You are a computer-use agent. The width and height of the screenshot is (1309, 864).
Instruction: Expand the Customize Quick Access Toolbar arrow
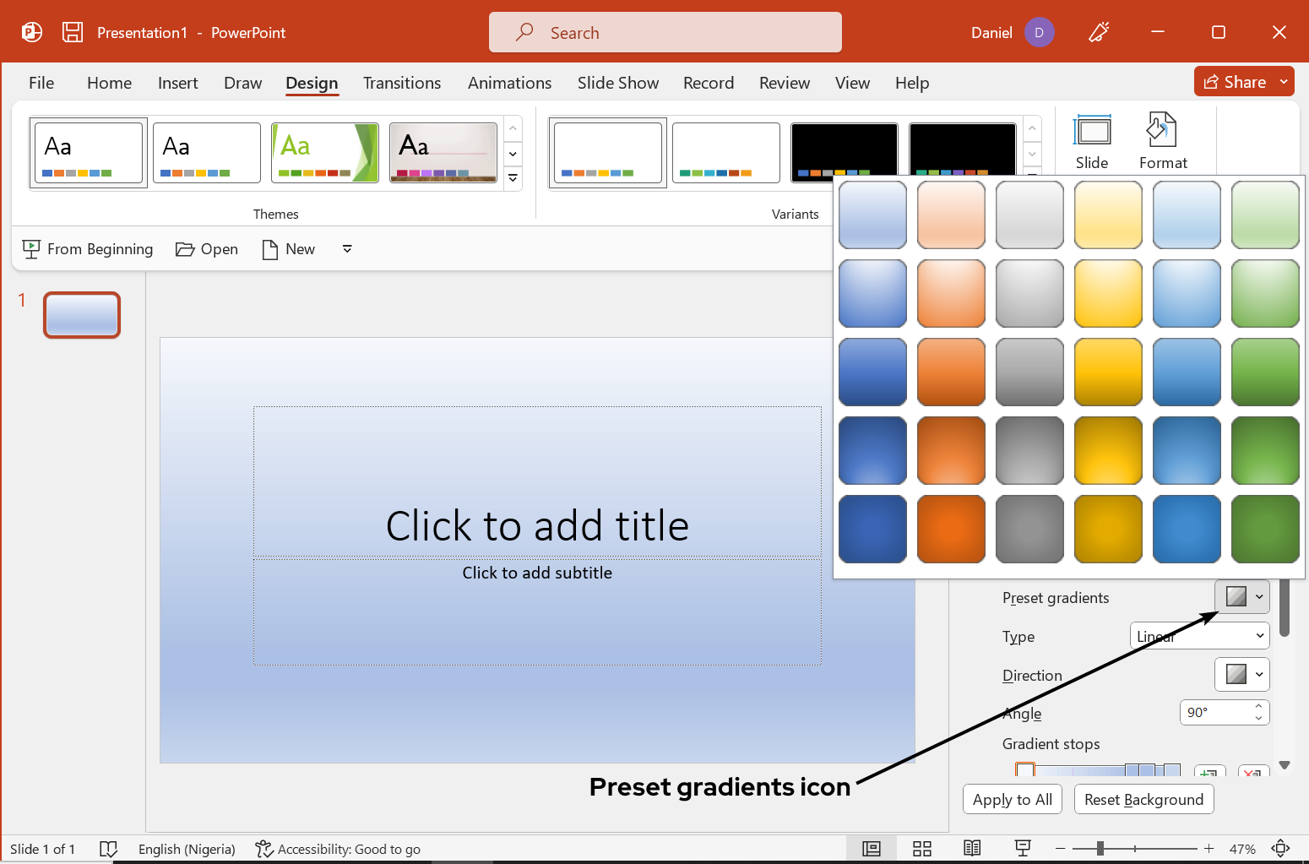pos(347,249)
